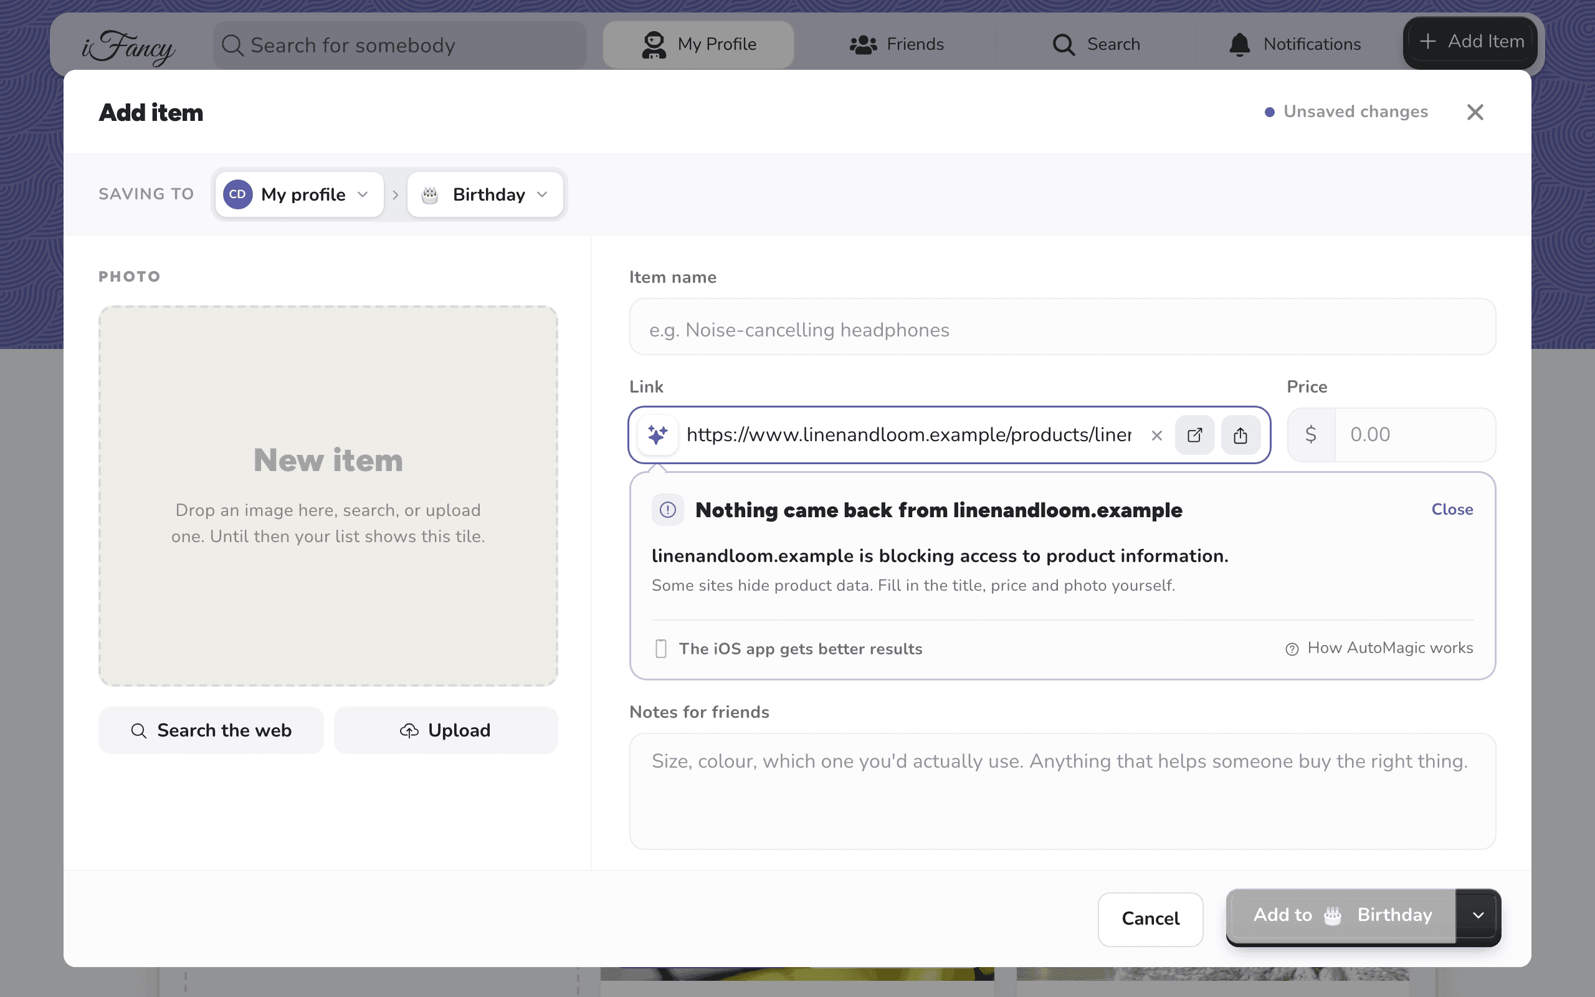Click the Search the web button
The image size is (1595, 997).
[211, 730]
